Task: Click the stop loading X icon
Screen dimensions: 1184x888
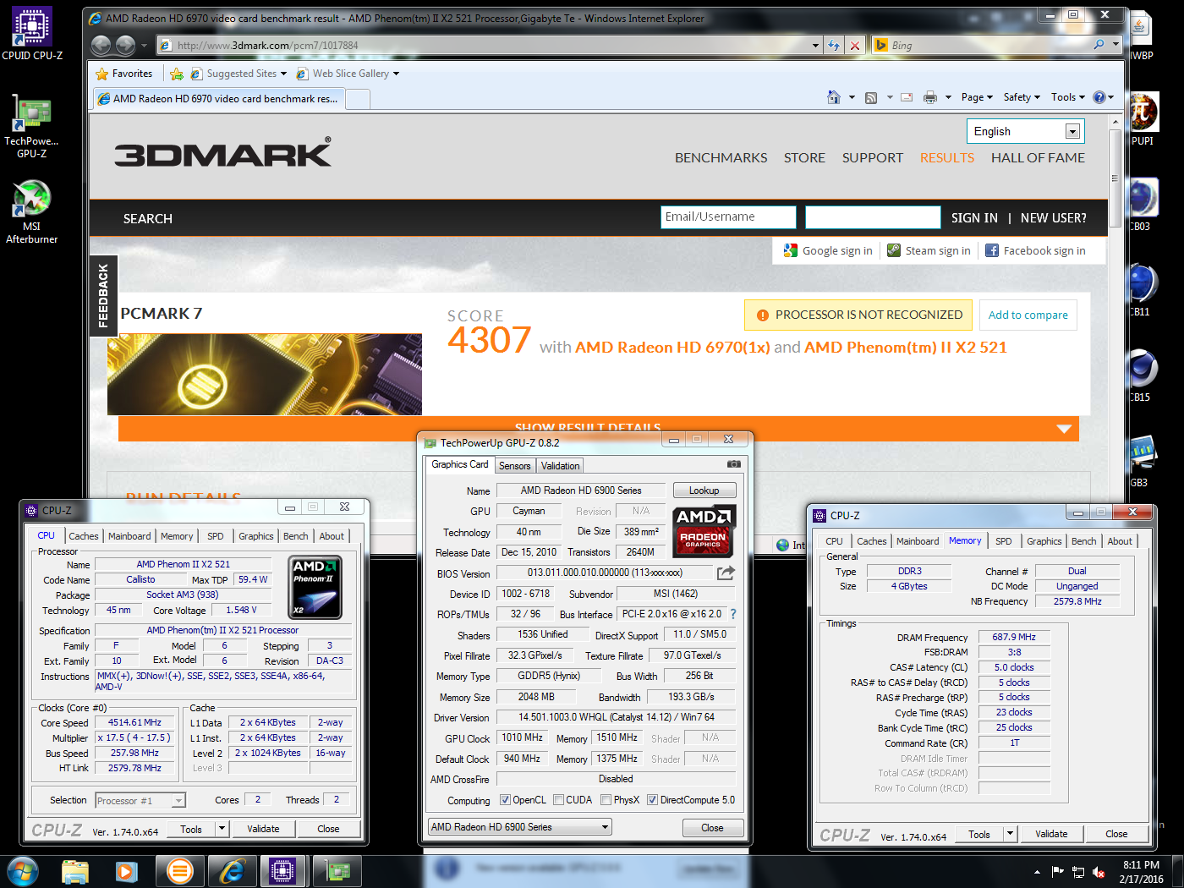Action: pyautogui.click(x=855, y=46)
